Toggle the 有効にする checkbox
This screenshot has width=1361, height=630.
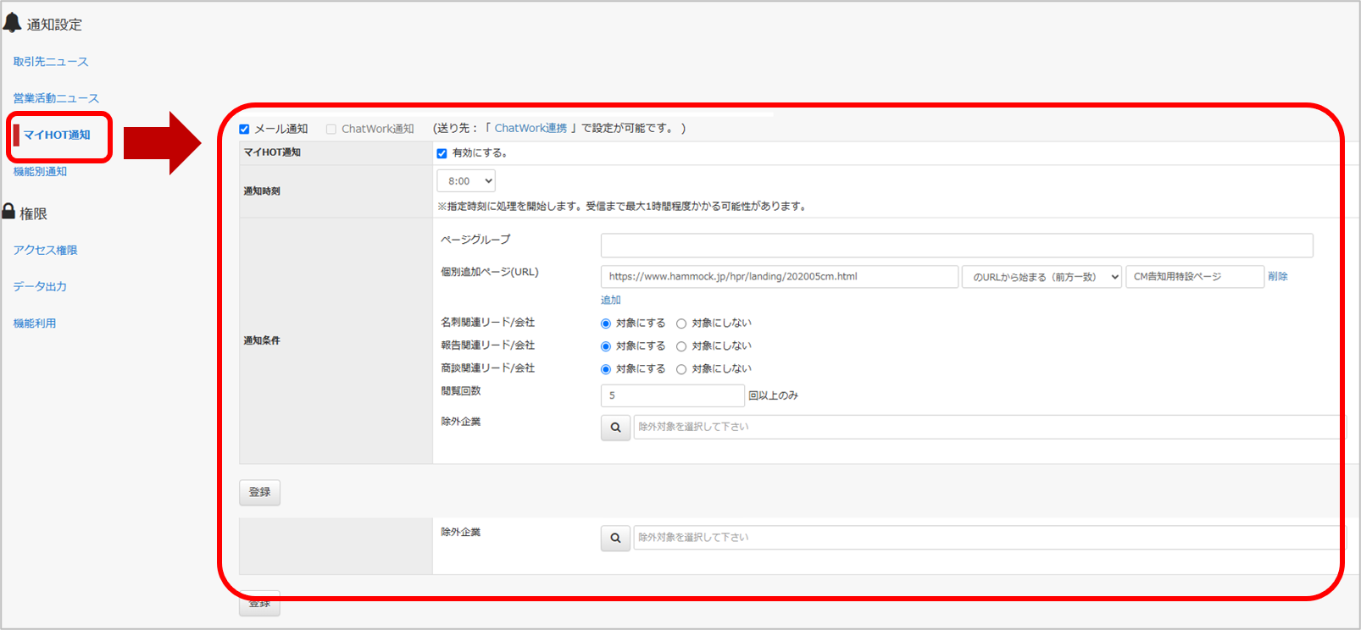[x=442, y=153]
